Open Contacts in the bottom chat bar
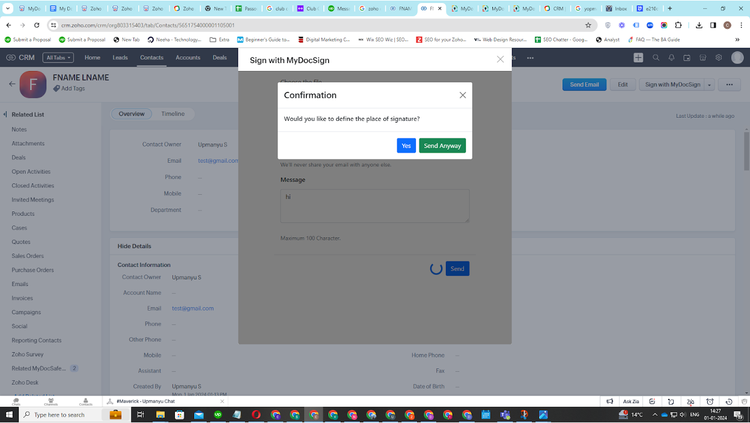Image resolution: width=750 pixels, height=423 pixels. [x=85, y=401]
